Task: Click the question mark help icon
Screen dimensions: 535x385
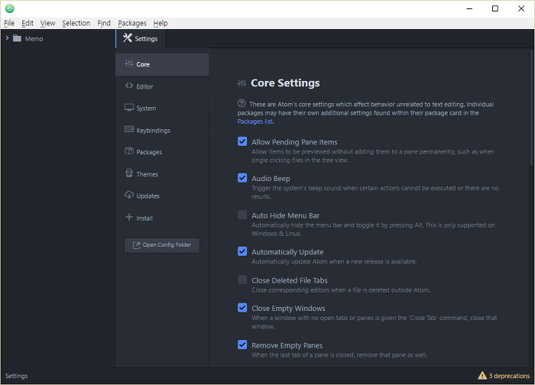Action: (242, 103)
